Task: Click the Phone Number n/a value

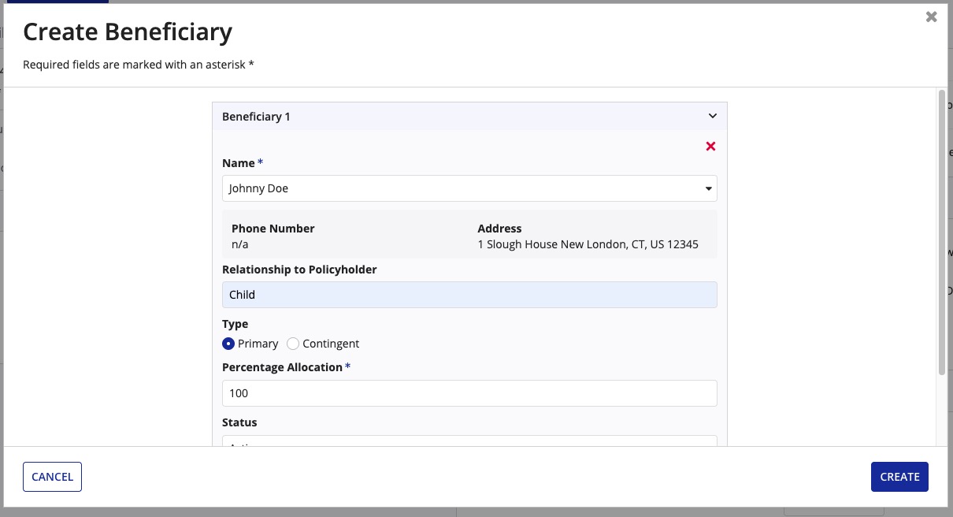Action: [x=240, y=244]
